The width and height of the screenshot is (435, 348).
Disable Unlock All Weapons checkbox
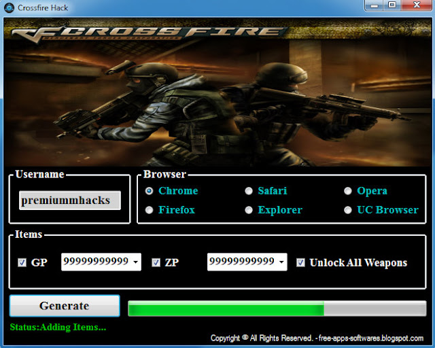[x=300, y=262]
